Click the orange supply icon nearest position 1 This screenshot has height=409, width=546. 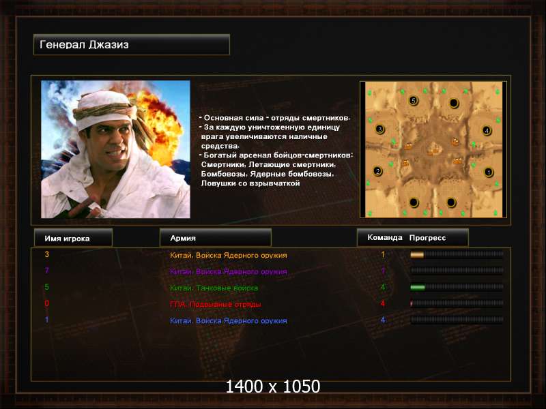click(x=457, y=161)
